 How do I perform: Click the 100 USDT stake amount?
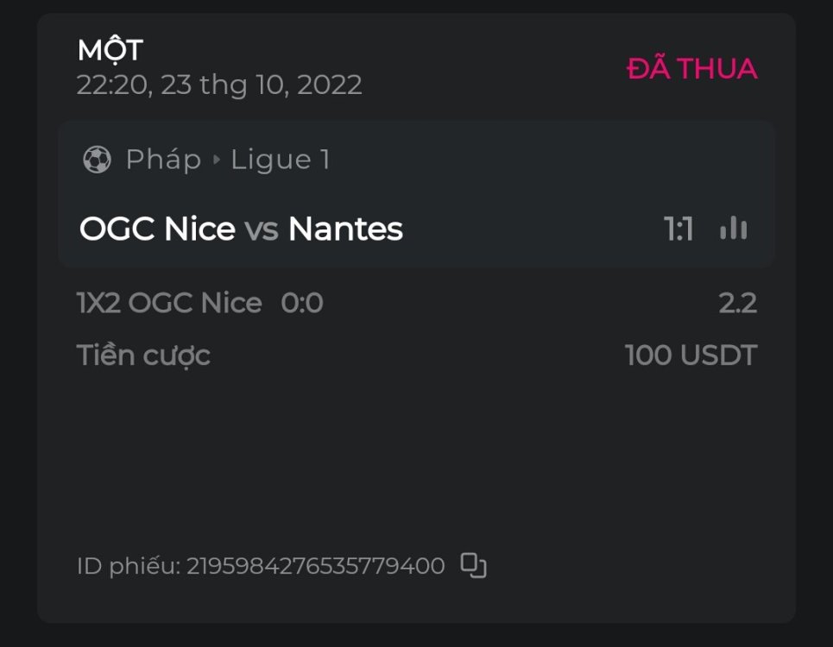pos(691,355)
